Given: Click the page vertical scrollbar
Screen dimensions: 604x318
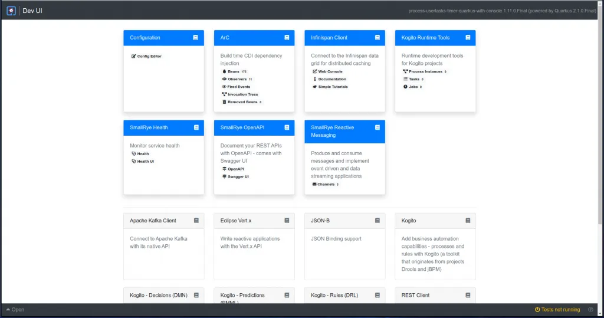Looking at the screenshot, I should (x=600, y=116).
